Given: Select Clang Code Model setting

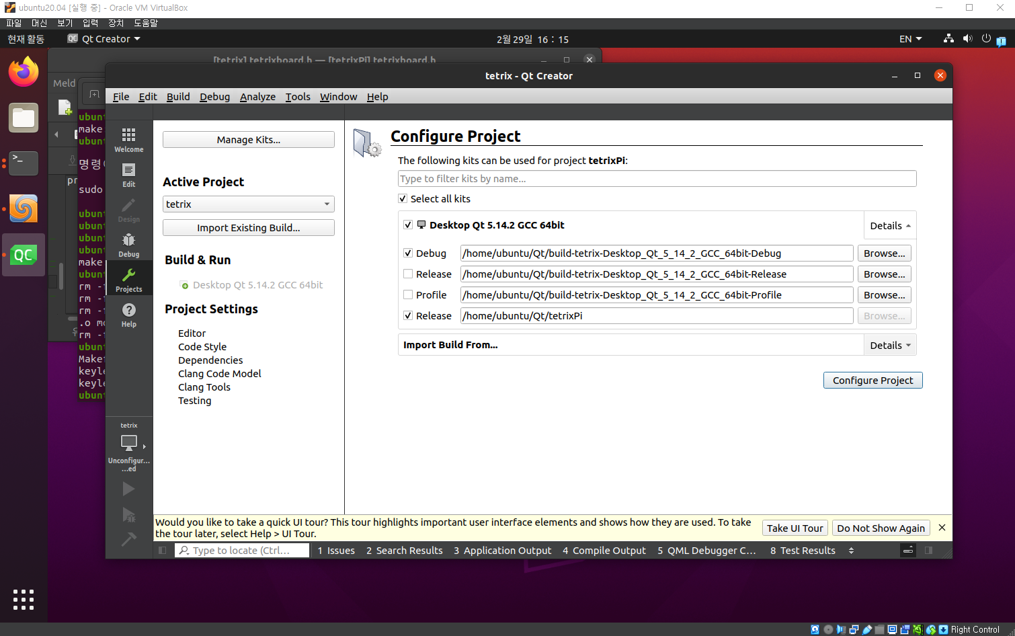Looking at the screenshot, I should pyautogui.click(x=219, y=373).
